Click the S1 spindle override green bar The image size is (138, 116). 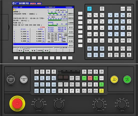click(57, 20)
